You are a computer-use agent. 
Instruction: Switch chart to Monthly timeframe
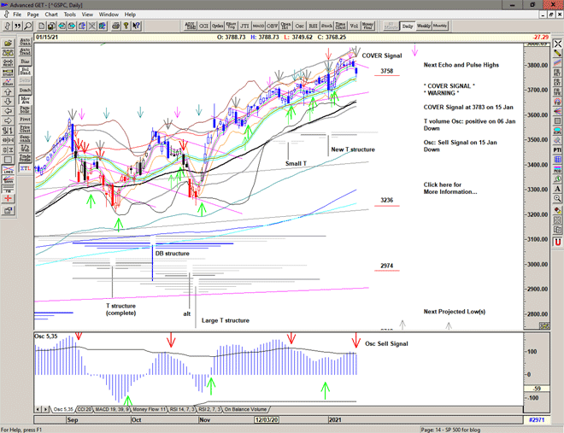tap(440, 26)
